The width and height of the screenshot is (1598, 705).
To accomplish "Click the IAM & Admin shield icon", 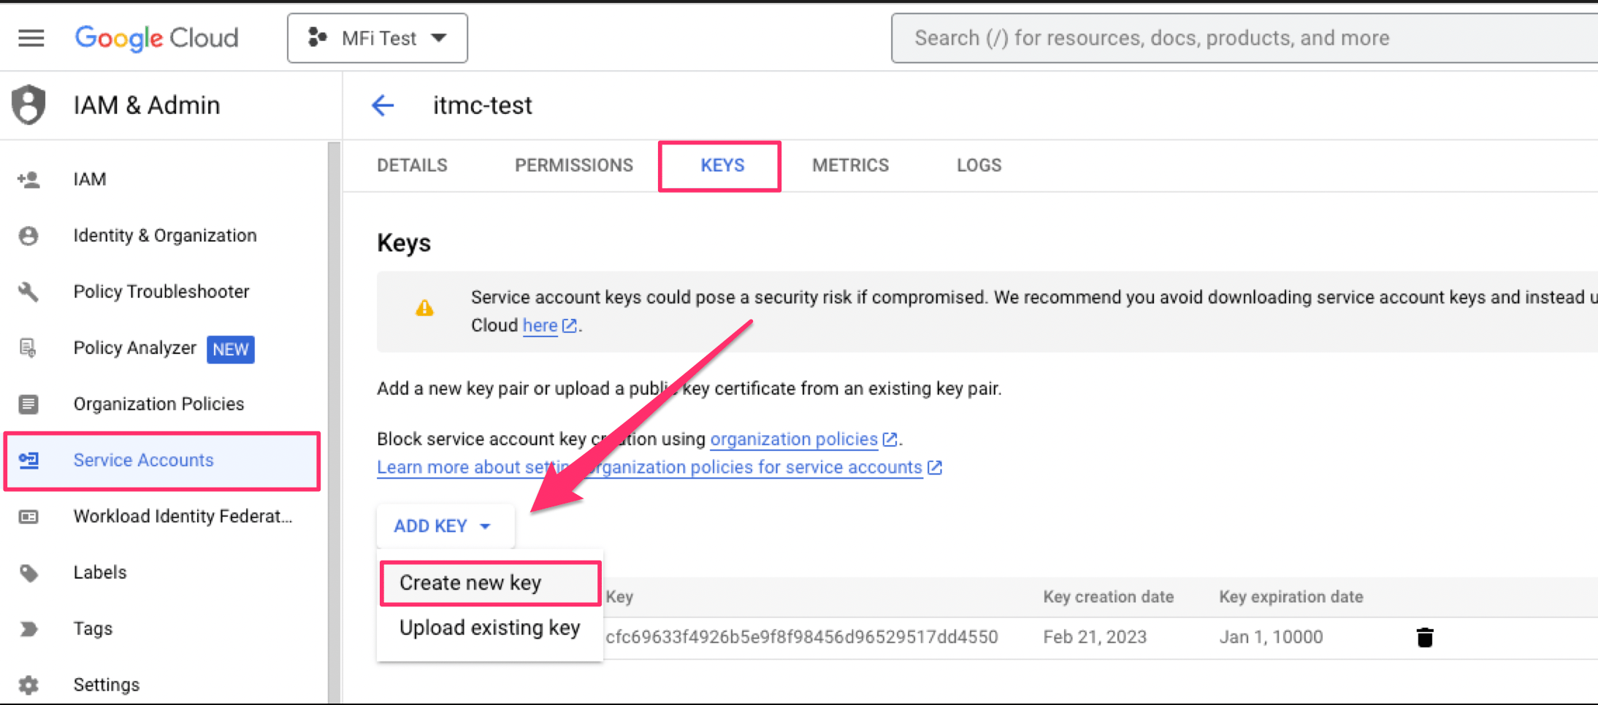I will click(28, 105).
